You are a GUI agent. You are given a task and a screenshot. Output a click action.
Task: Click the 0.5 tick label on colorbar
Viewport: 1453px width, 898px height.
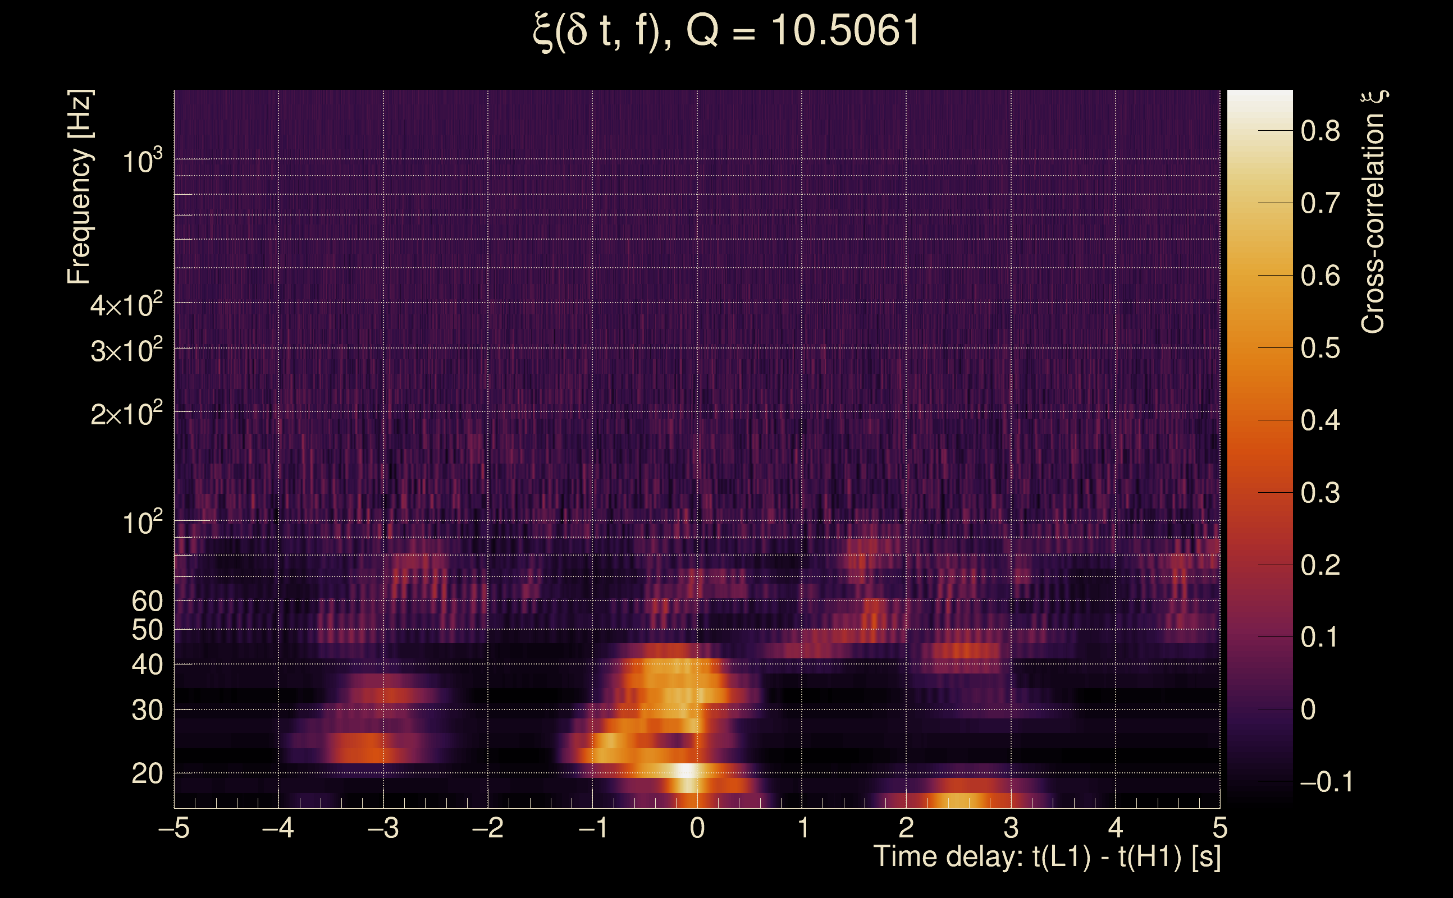(1320, 348)
